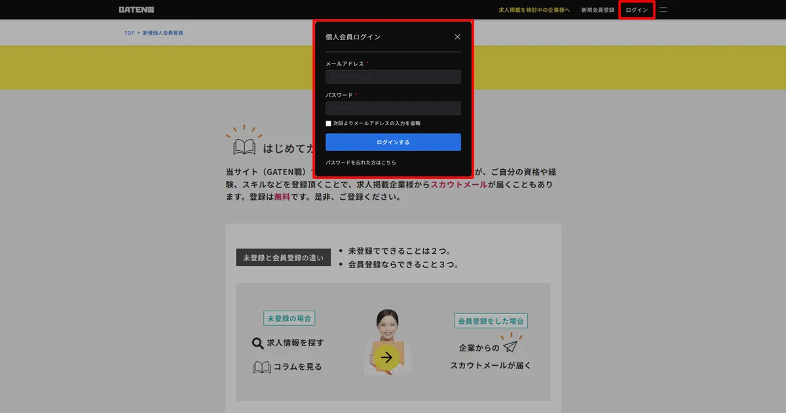Open パスワードを忘れた方はこちら link
The image size is (786, 413).
tap(362, 162)
